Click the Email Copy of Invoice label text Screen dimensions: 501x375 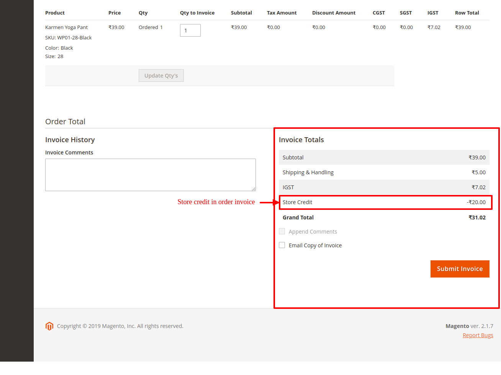coord(315,245)
